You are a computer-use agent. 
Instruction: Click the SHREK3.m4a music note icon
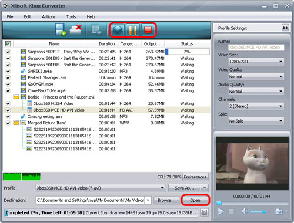[23, 71]
